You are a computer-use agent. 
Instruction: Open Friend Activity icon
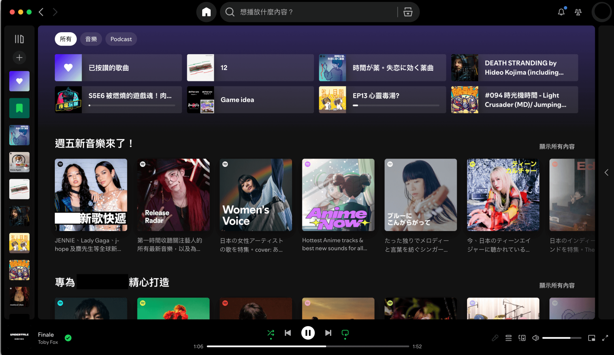578,12
